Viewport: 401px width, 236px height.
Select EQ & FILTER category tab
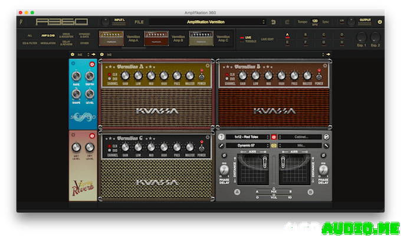(x=30, y=43)
